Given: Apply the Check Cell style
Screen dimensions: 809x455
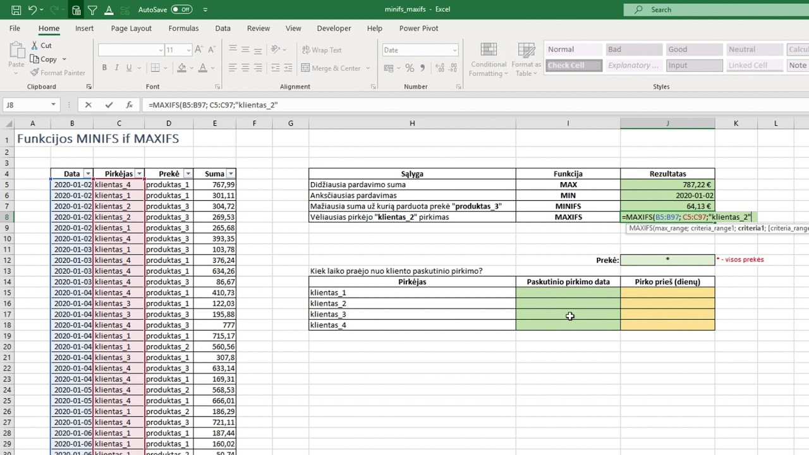Looking at the screenshot, I should (574, 65).
